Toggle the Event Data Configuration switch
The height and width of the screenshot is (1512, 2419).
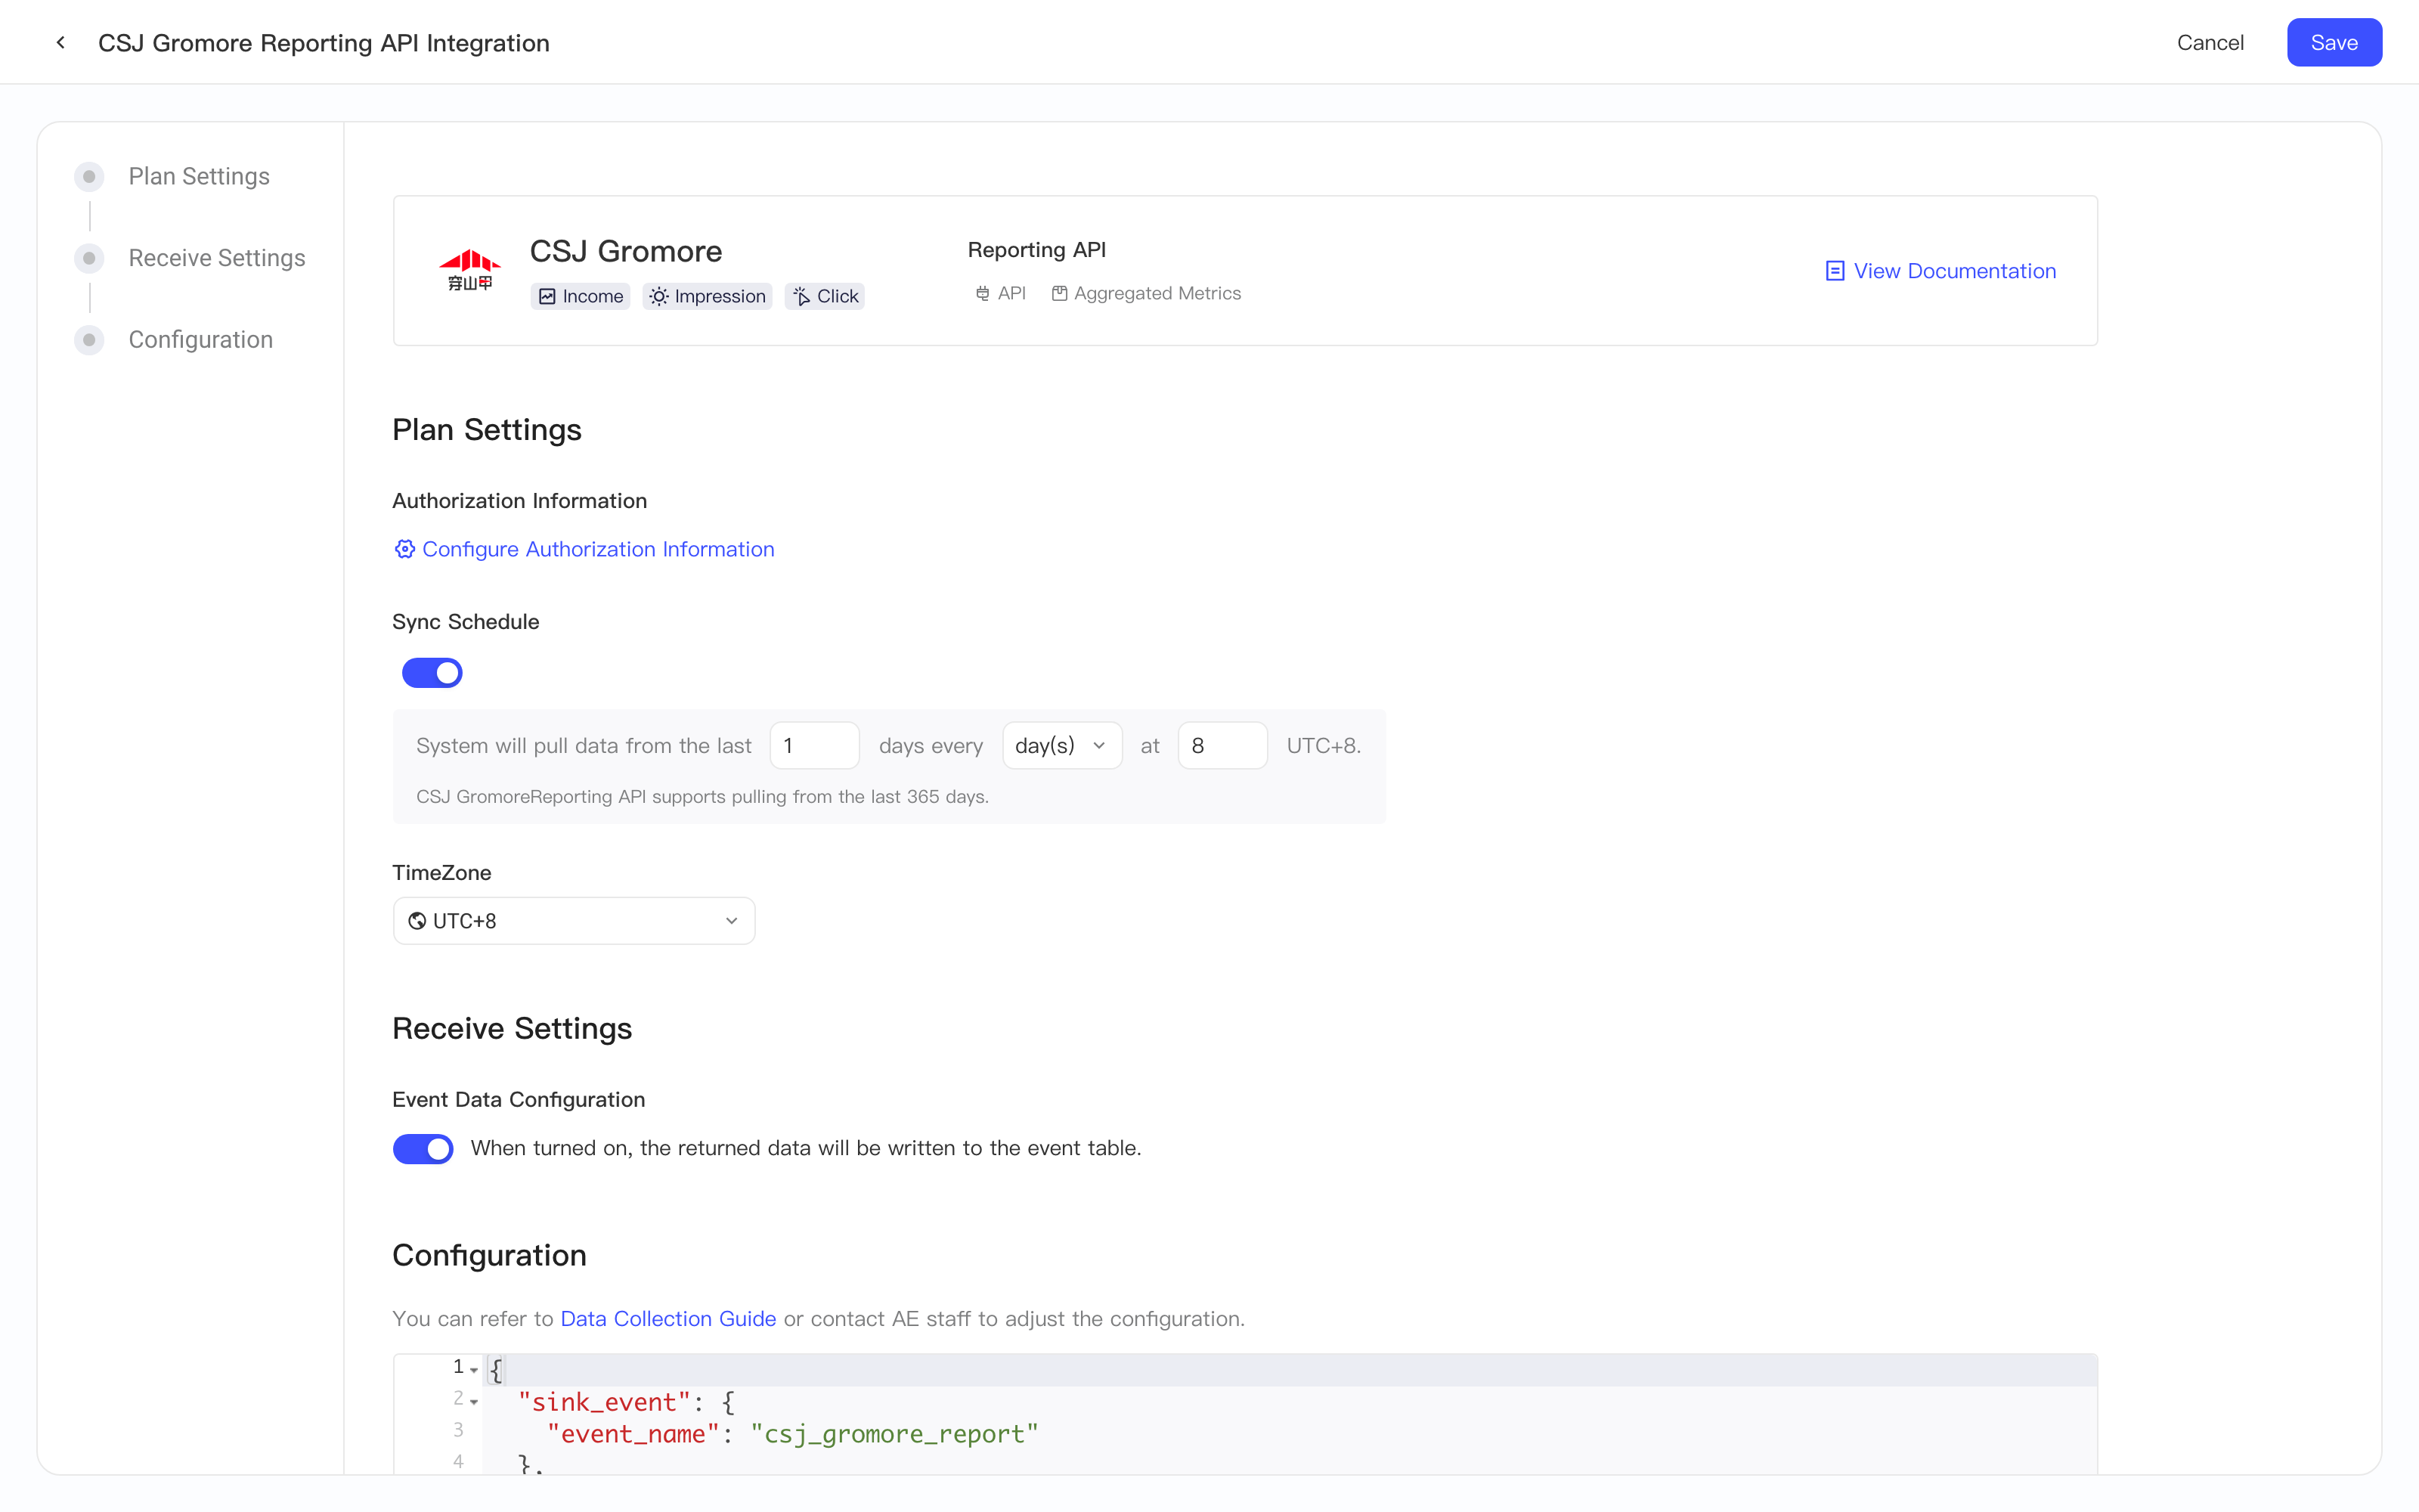[x=423, y=1149]
